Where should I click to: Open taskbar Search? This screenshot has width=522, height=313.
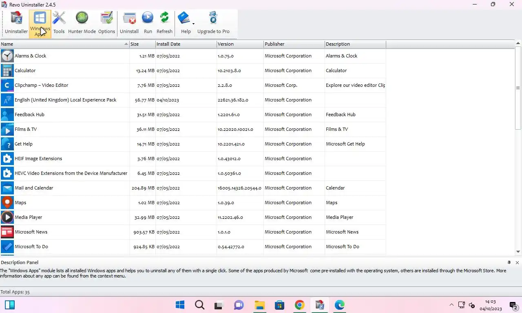click(199, 305)
